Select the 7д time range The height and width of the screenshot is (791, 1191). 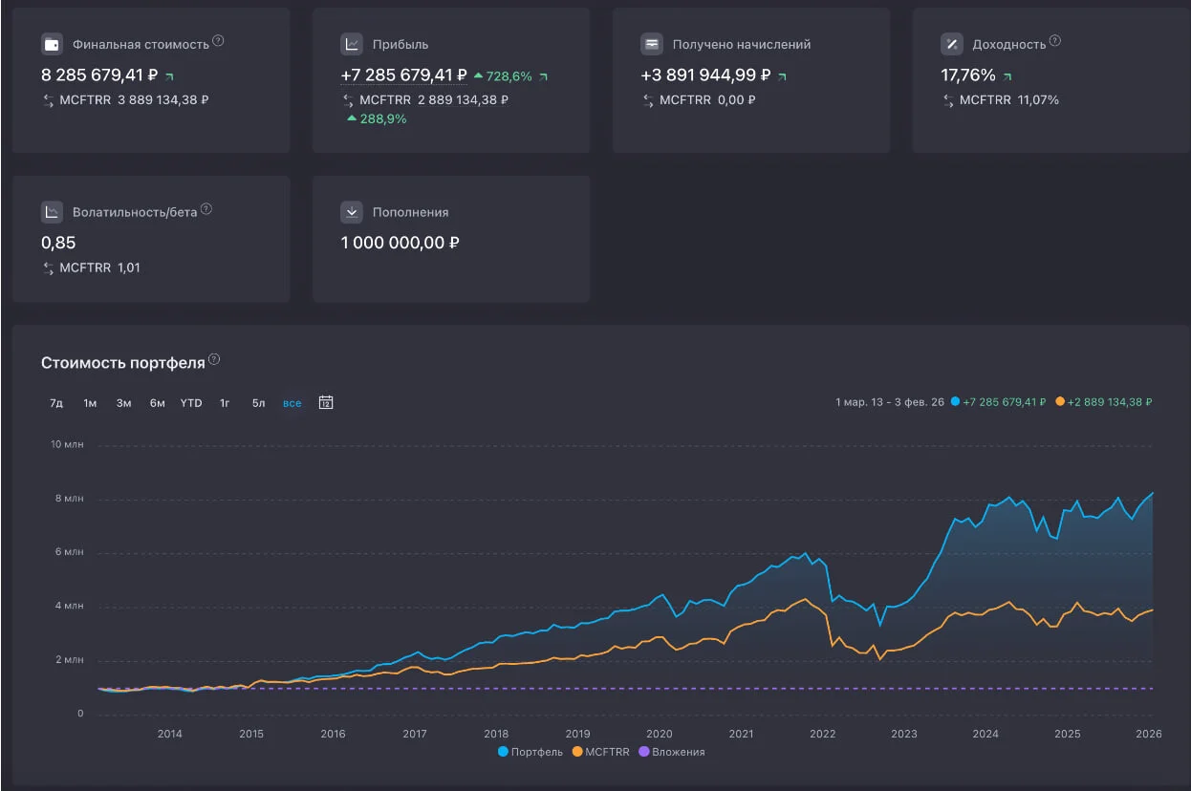[x=56, y=403]
